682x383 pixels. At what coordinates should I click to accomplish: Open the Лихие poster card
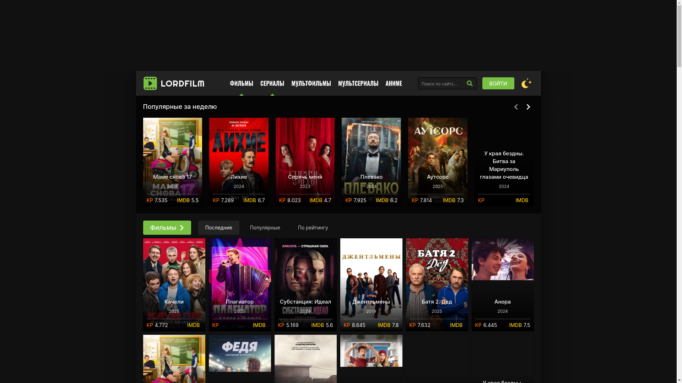click(x=239, y=162)
